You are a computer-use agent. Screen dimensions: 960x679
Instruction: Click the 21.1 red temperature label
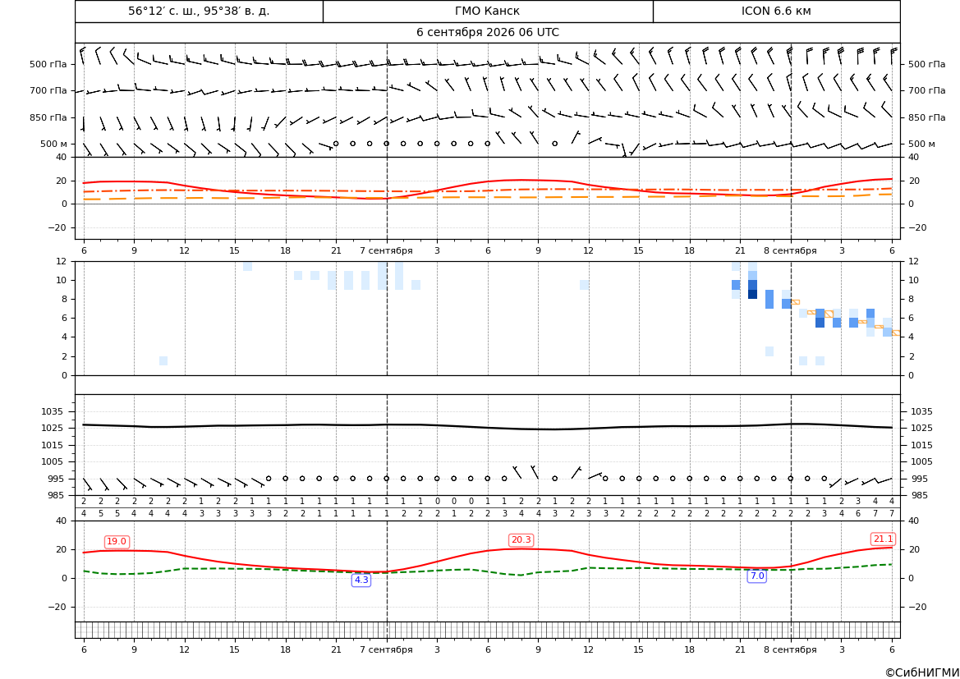[883, 539]
